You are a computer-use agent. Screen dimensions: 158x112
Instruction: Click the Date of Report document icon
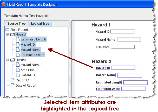(12, 85)
